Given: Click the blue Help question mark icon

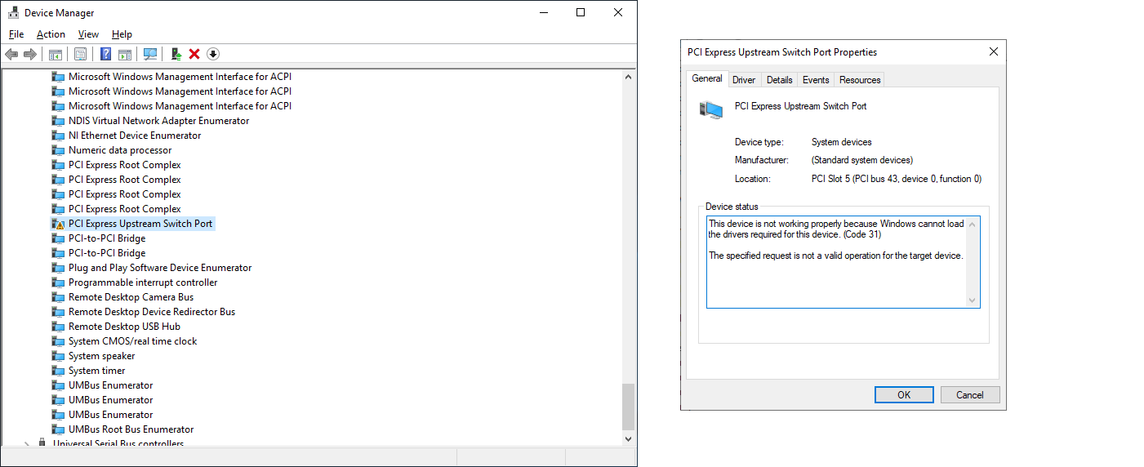Looking at the screenshot, I should 105,54.
